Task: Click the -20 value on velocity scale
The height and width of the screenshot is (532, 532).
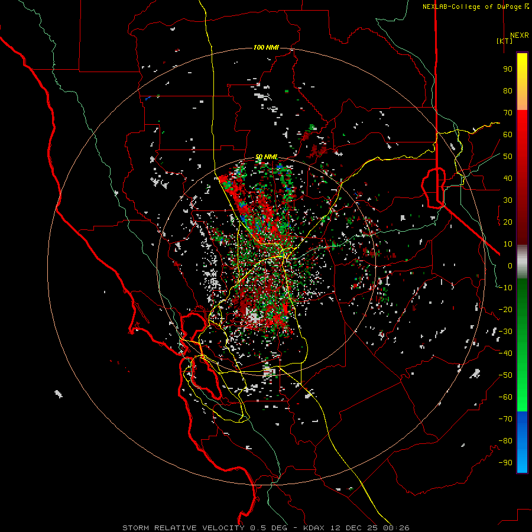Action: 505,309
